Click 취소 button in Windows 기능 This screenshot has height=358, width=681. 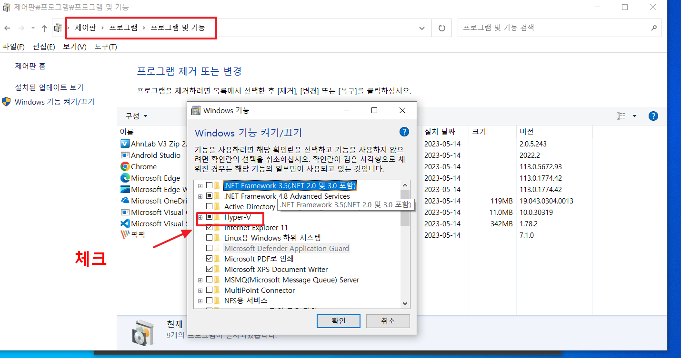coord(388,321)
